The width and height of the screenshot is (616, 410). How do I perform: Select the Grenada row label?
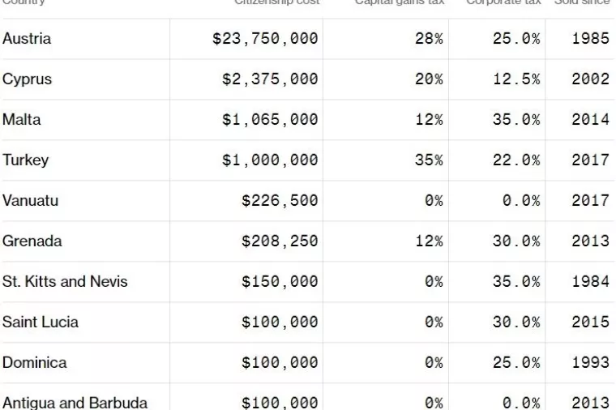tap(32, 241)
